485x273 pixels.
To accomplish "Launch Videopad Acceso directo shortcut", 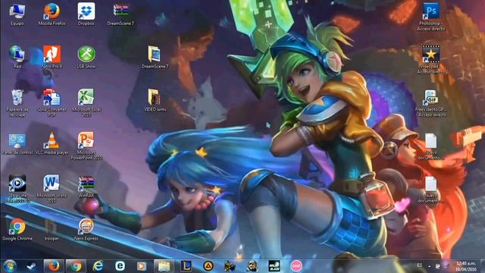I will coord(431,60).
